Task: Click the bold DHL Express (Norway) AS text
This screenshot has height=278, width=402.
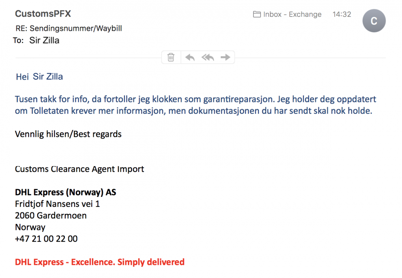Action: tap(66, 192)
